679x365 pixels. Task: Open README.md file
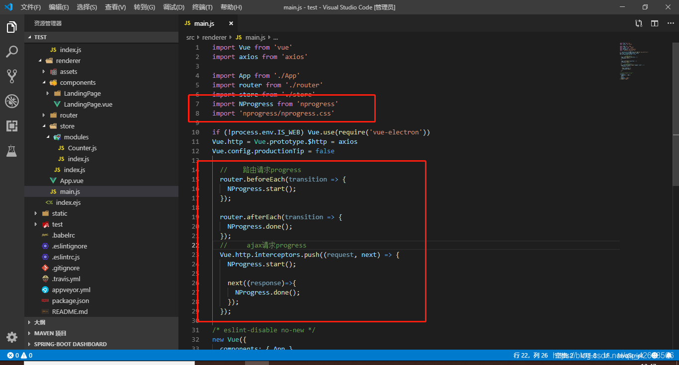70,311
